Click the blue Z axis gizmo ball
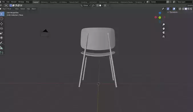Viewport: 193px width, 112px height. coord(160,13)
